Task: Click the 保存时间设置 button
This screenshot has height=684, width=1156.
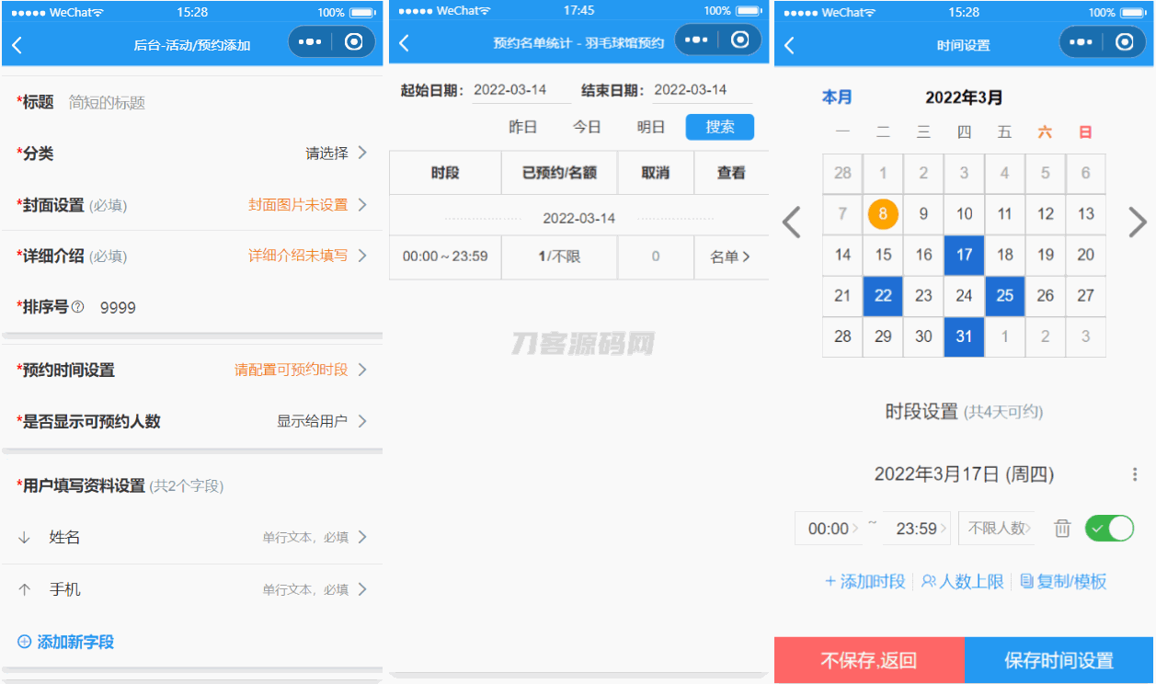Action: click(1059, 660)
